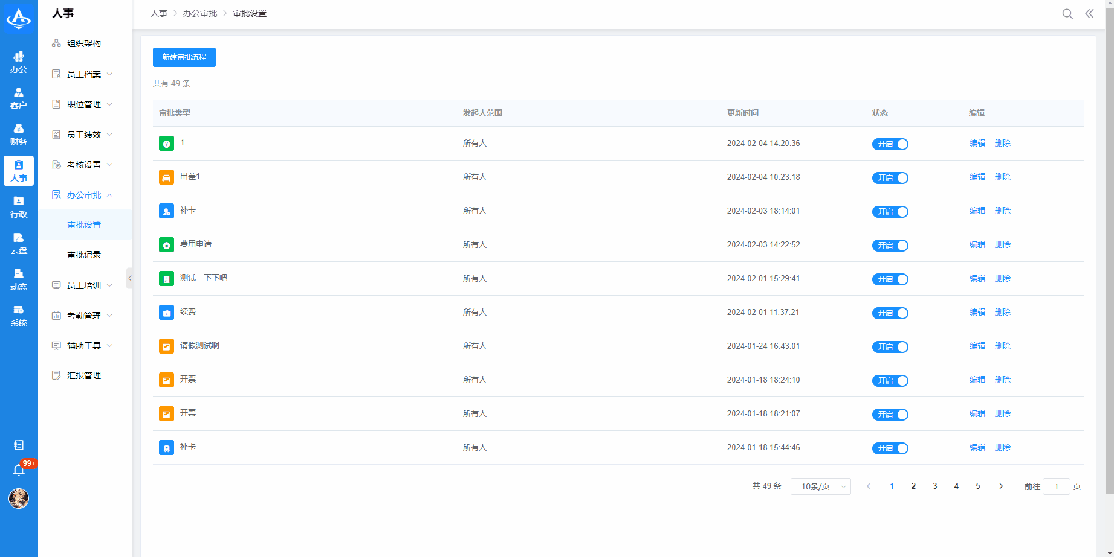Toggle the 开启 switch for row 1
This screenshot has width=1114, height=557.
click(x=890, y=144)
